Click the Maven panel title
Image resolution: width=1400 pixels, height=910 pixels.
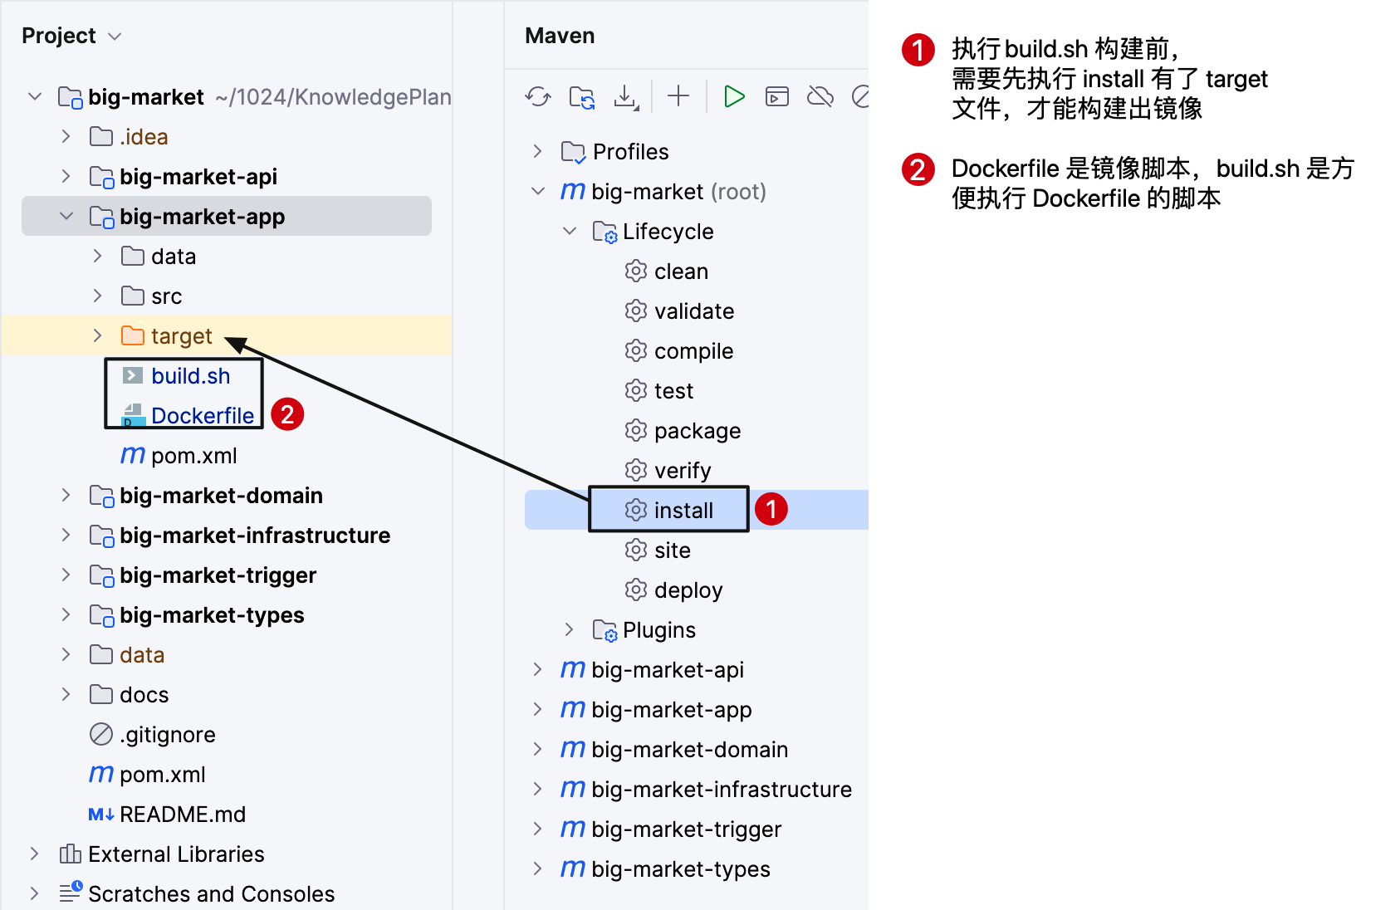click(x=560, y=36)
